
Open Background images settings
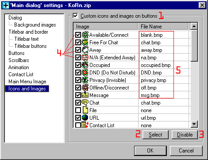tap(35, 25)
